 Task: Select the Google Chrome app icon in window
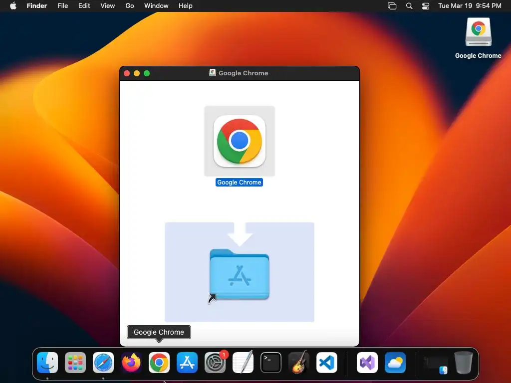tap(239, 141)
